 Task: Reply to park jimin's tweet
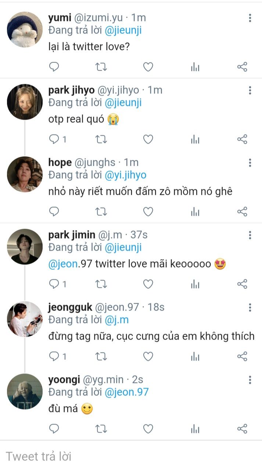click(x=54, y=284)
